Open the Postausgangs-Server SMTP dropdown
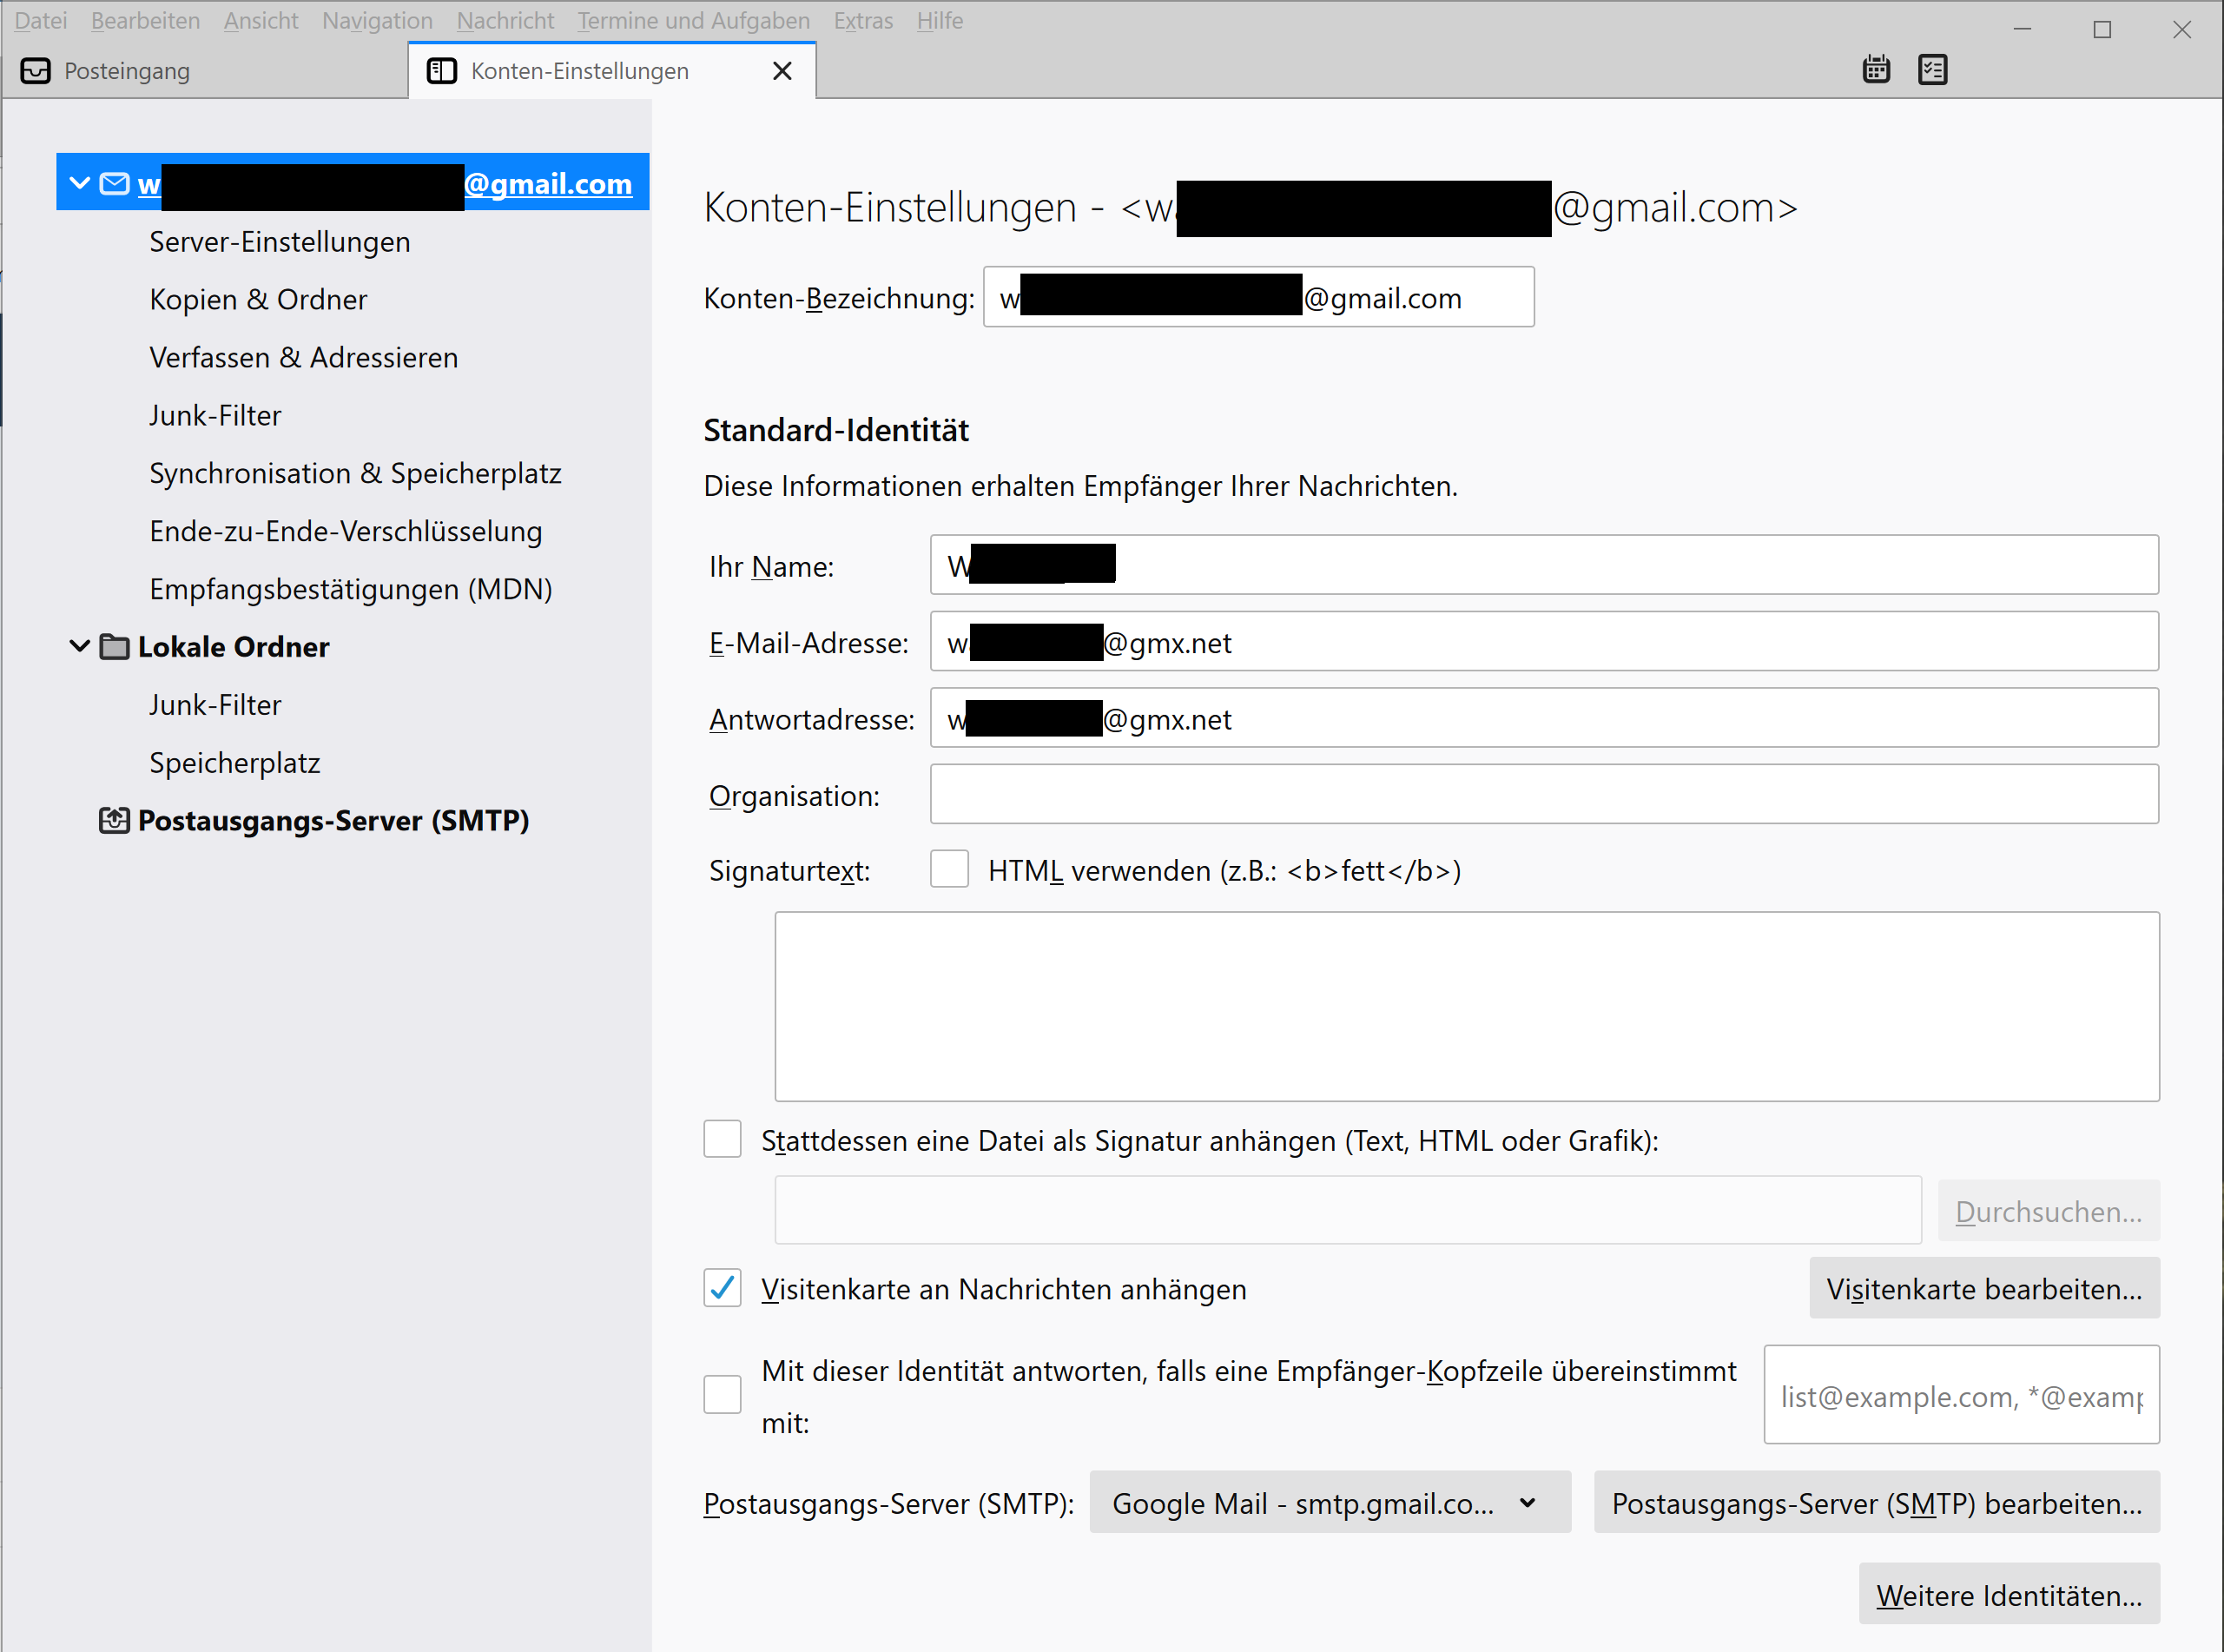2224x1652 pixels. [x=1329, y=1502]
